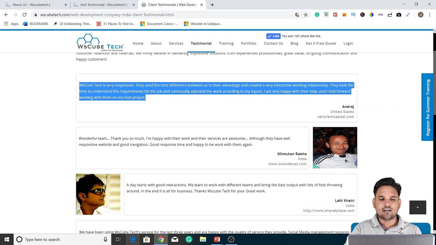Open the Portfolio menu item

tap(249, 43)
